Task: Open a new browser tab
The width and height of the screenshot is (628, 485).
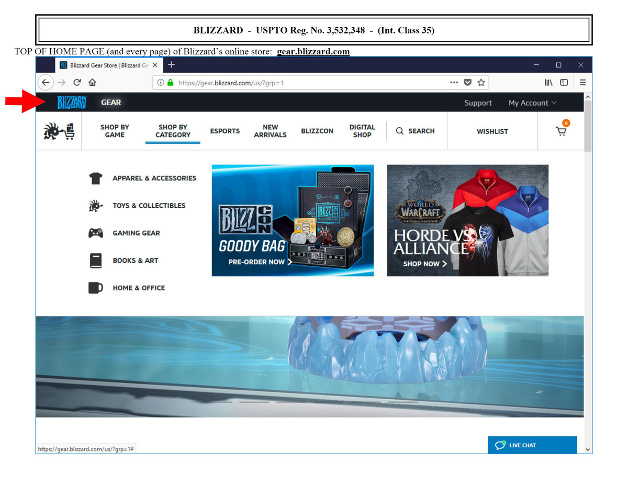Action: point(171,65)
